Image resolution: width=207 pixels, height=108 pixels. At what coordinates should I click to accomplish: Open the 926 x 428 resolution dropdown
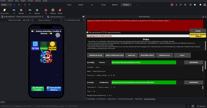pos(27,20)
